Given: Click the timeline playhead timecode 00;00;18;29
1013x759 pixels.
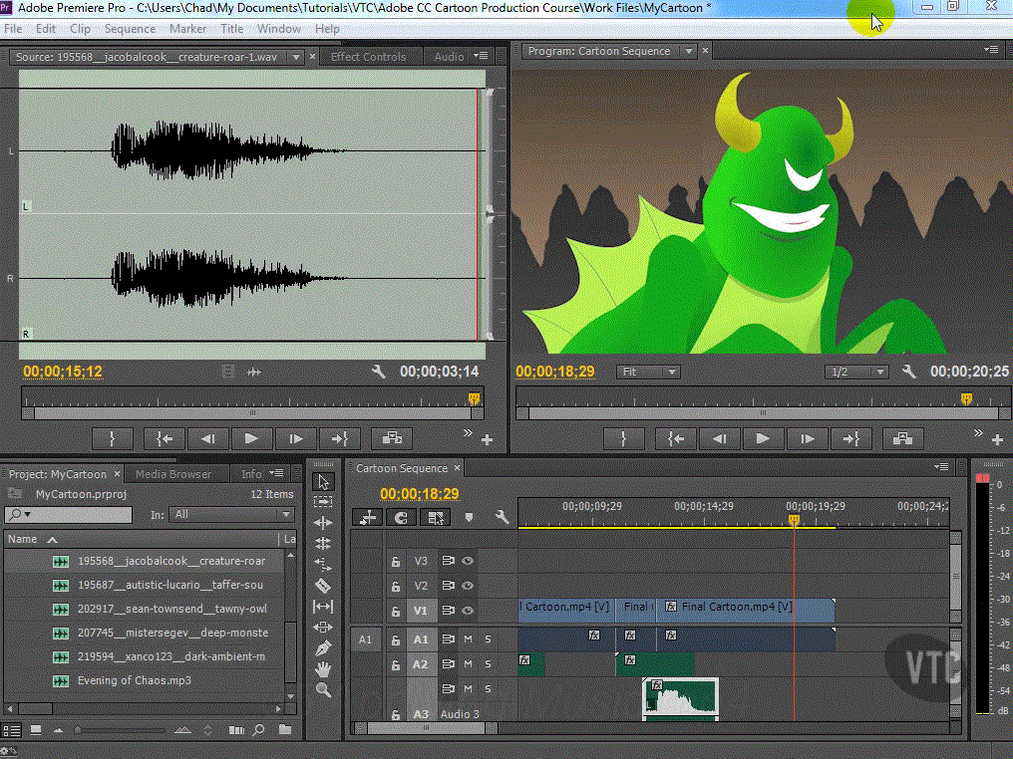Looking at the screenshot, I should [420, 494].
